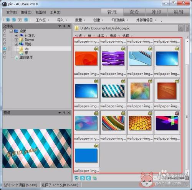The width and height of the screenshot is (192, 190).
Task: Switch to the 查看 mode tab
Action: [134, 12]
